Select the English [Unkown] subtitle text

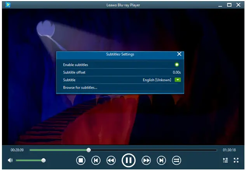[x=157, y=80]
